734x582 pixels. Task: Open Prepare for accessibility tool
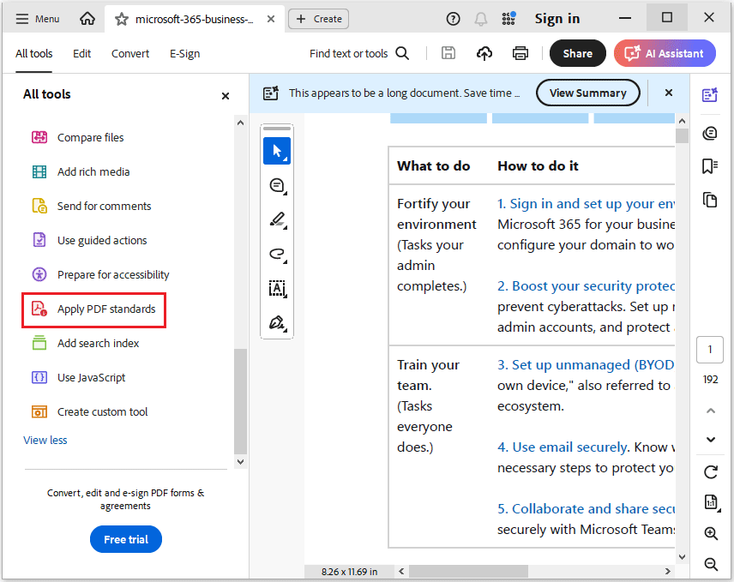[100, 274]
